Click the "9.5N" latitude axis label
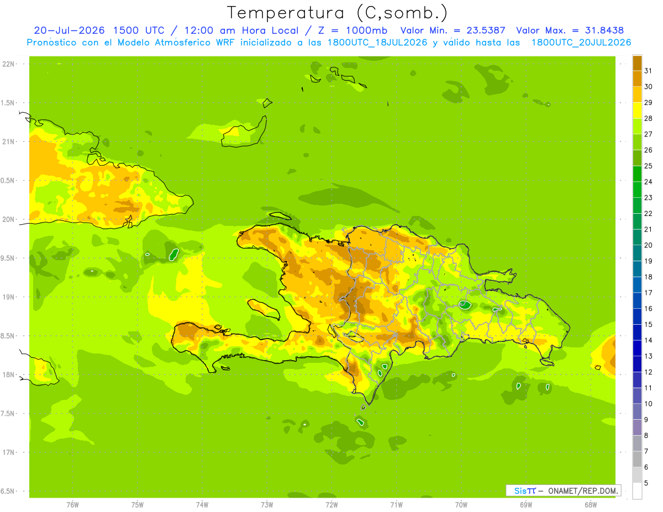Viewport: 663px width, 512px height. [8, 258]
